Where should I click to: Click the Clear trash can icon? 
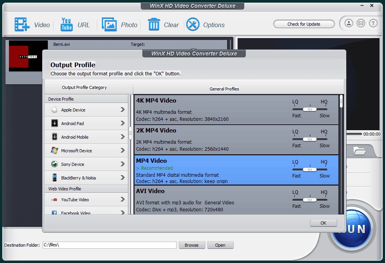click(154, 24)
